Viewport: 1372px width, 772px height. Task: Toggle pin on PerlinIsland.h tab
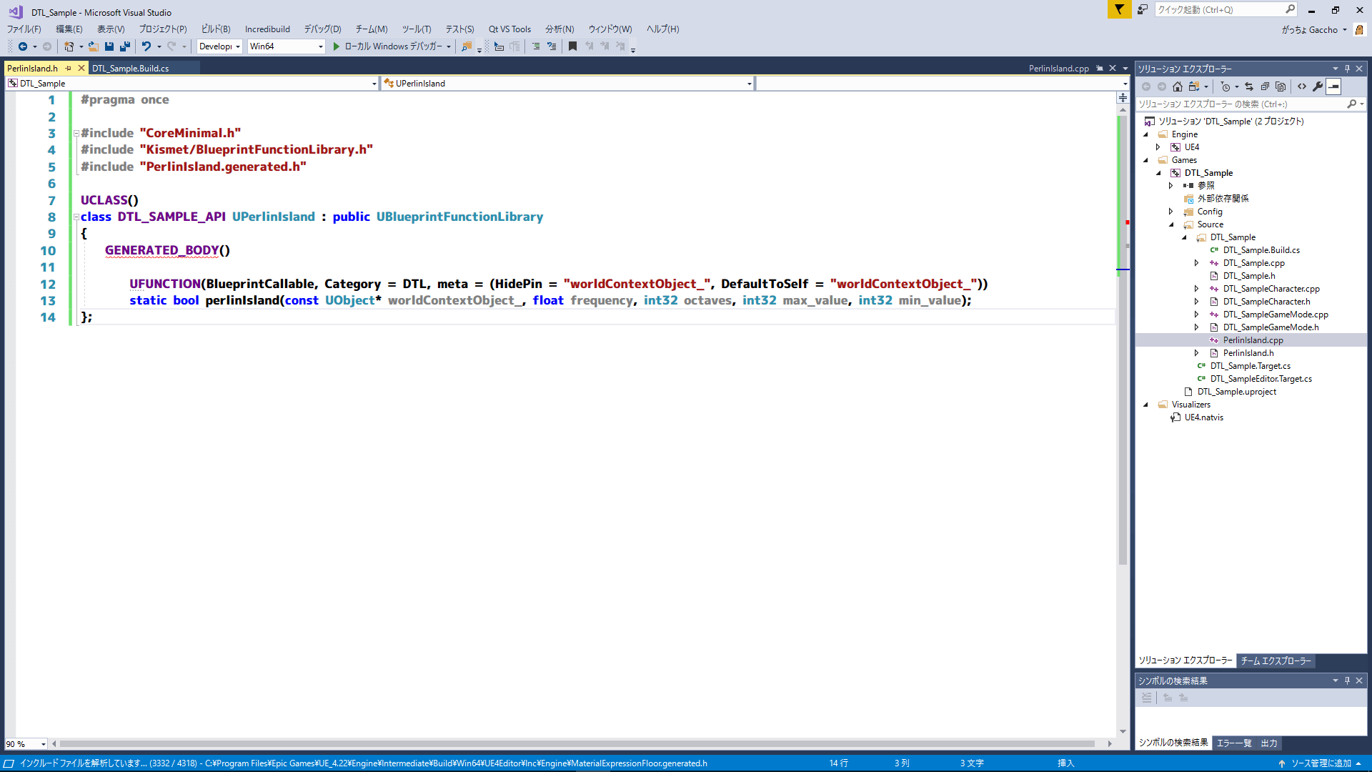pyautogui.click(x=69, y=69)
